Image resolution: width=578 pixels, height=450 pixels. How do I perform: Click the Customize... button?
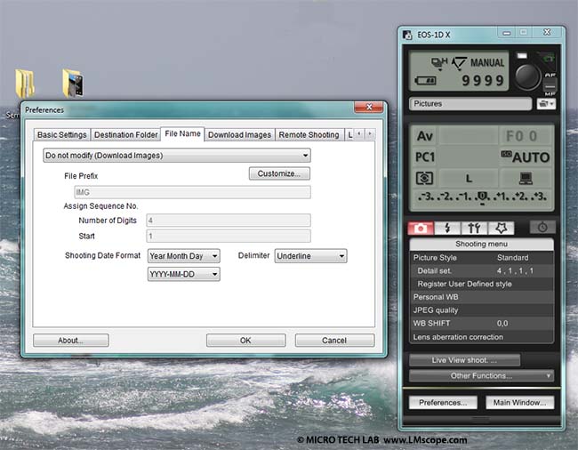coord(279,173)
